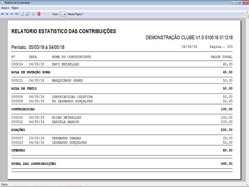Open the Página menu

(x=15, y=8)
